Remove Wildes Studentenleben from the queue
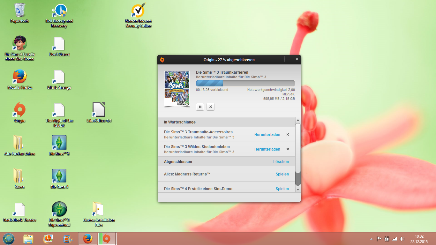The image size is (436, 245). pos(288,149)
